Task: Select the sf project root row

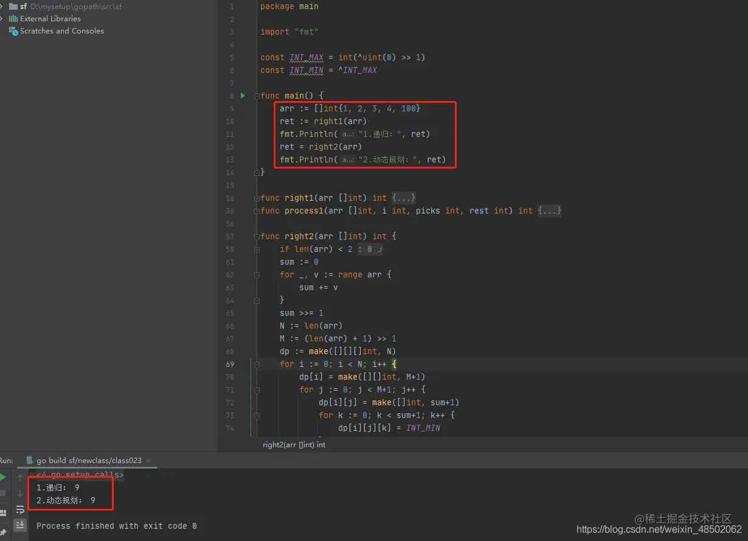Action: point(109,6)
